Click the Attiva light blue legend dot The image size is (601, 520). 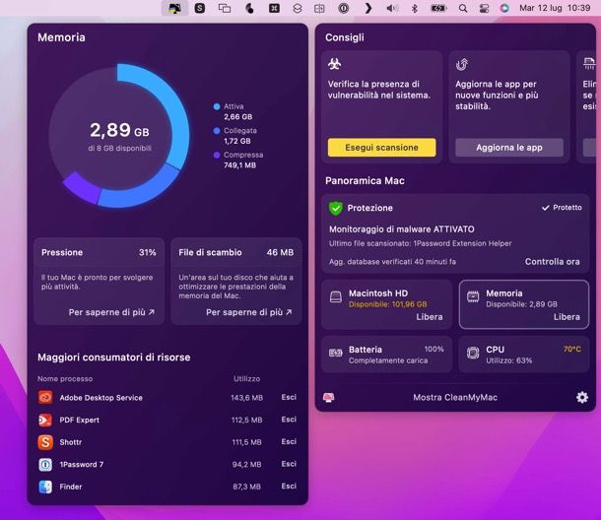click(x=217, y=106)
